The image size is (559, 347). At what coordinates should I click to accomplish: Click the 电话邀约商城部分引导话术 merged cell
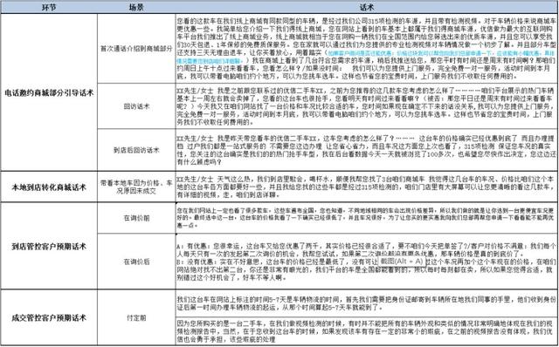coord(49,92)
